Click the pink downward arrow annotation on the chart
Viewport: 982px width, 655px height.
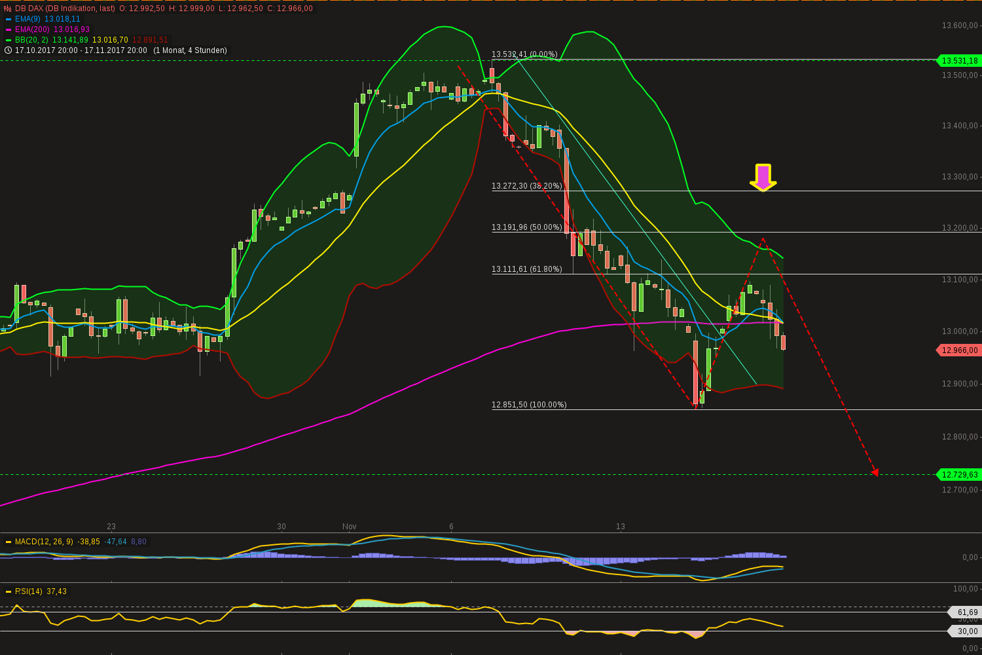click(763, 177)
